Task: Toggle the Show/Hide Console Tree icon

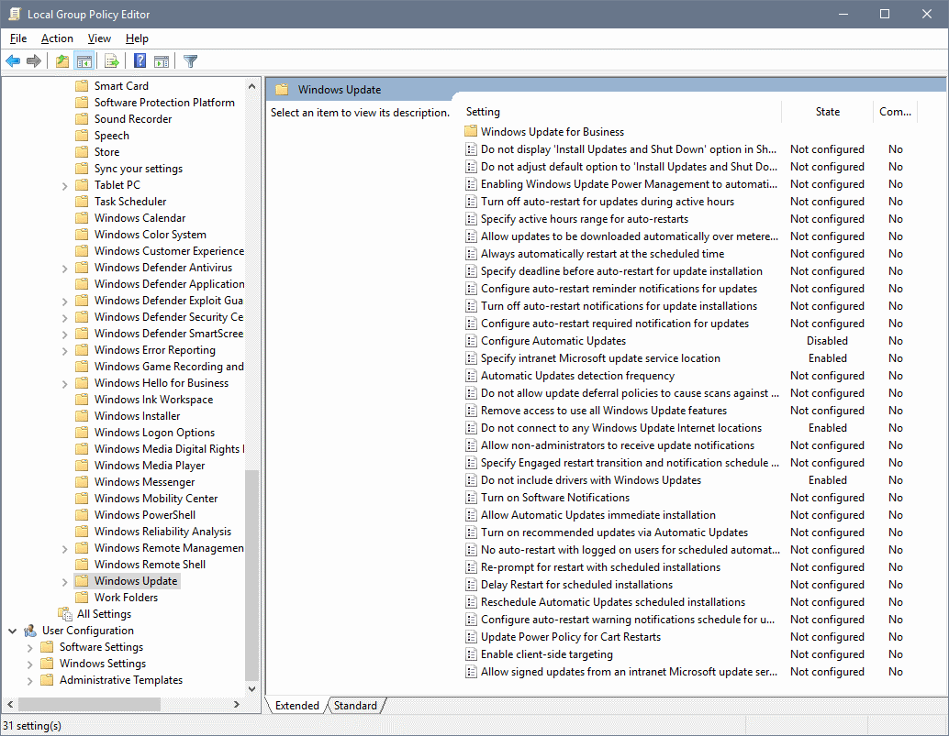Action: [84, 61]
